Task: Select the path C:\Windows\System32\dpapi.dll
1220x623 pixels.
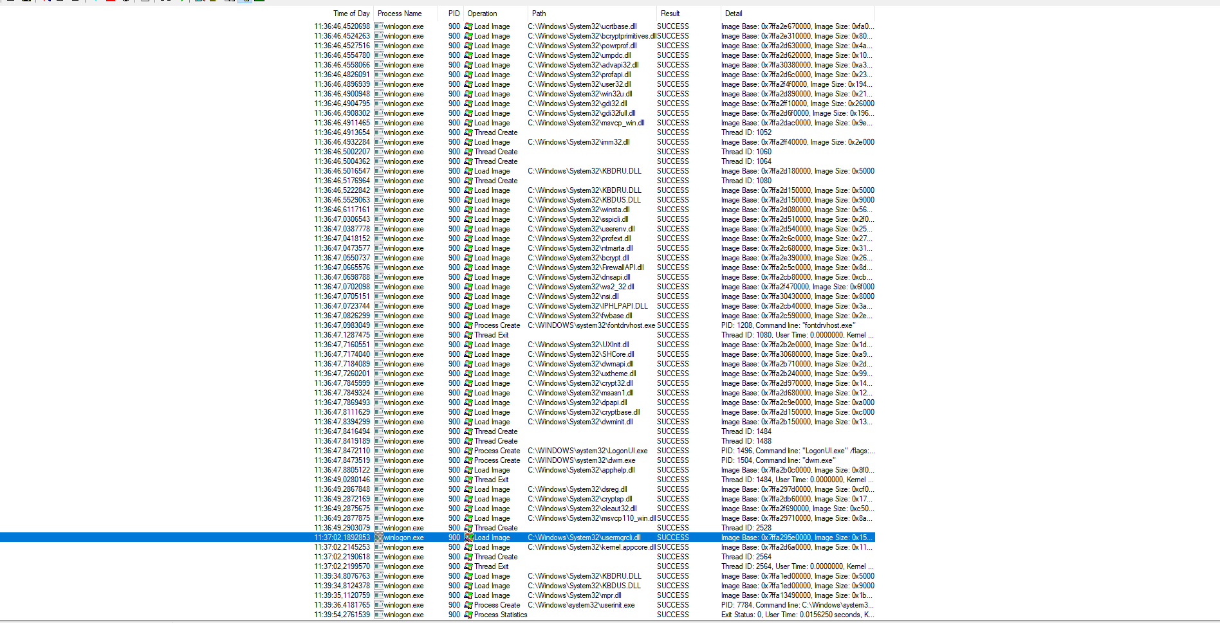Action: point(578,402)
